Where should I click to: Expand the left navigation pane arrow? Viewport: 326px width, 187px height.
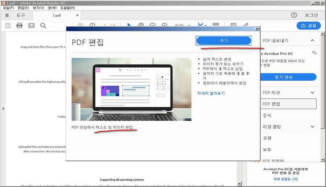tap(3, 109)
